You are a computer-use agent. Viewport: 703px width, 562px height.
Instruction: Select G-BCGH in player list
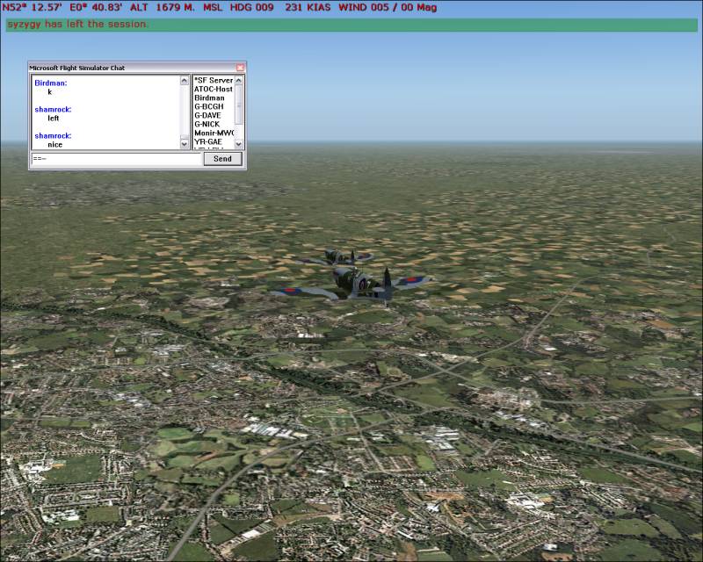pos(209,106)
